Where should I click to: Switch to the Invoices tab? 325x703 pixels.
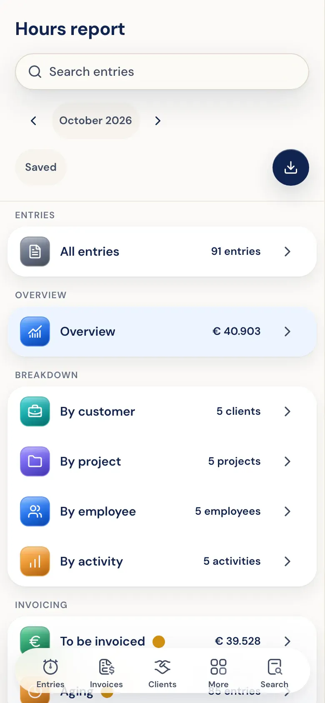tap(106, 673)
